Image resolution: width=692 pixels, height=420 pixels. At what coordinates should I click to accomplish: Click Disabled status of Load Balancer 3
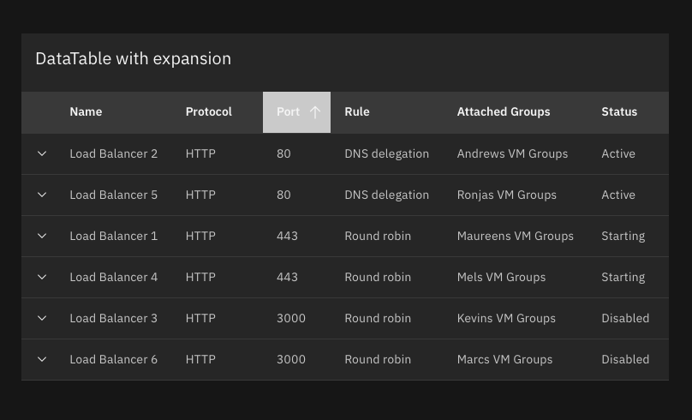[625, 319]
